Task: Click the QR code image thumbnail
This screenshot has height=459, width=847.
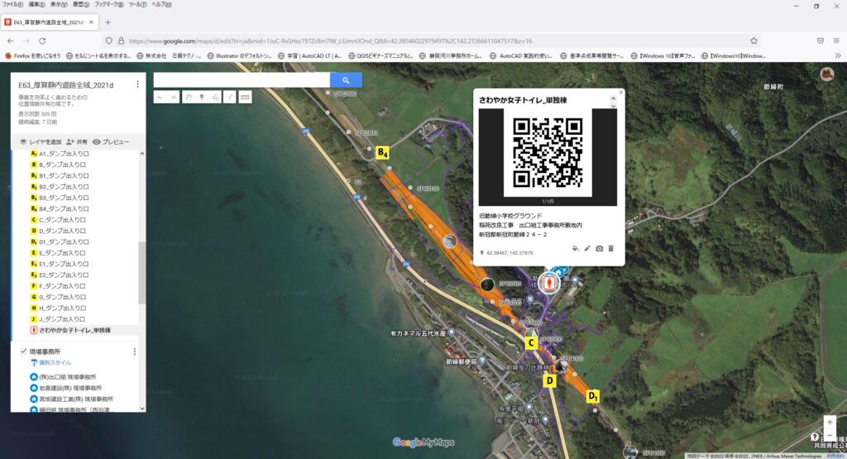Action: (547, 155)
